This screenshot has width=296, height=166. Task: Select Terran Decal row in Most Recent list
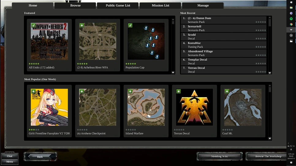(223, 70)
